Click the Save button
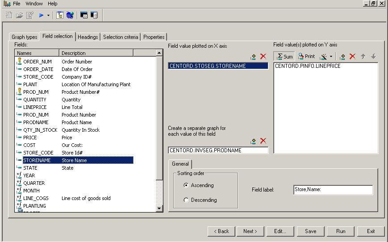The height and width of the screenshot is (242, 388). coord(310,231)
